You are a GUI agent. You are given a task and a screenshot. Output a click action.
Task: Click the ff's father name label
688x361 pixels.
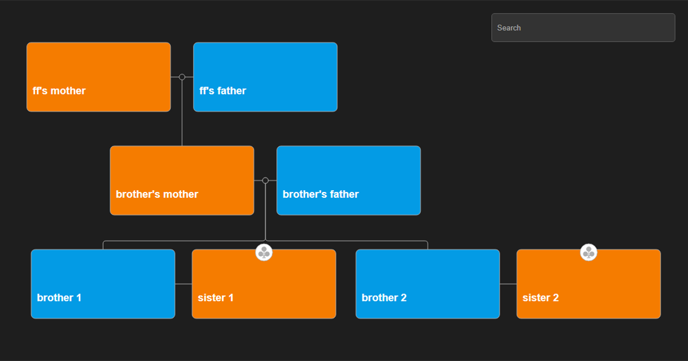[x=222, y=91]
